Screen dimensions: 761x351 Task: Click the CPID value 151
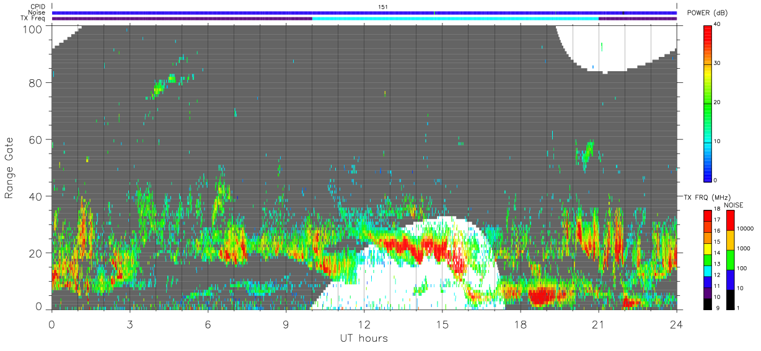pyautogui.click(x=382, y=7)
